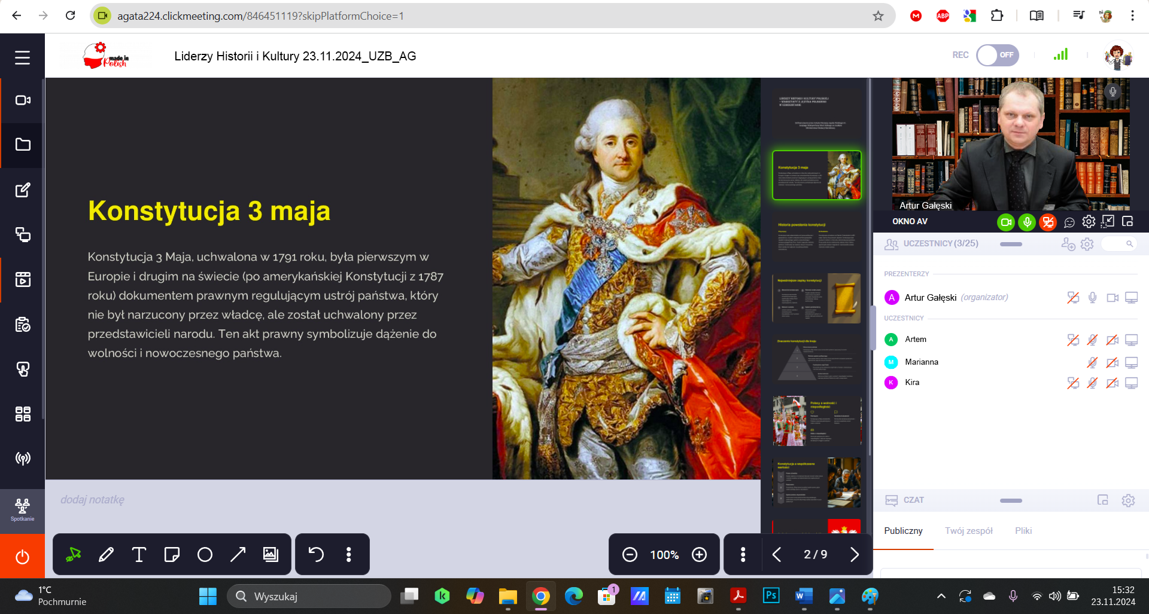Toggle the green microphone button in OKNO AV
Image resolution: width=1149 pixels, height=614 pixels.
[1027, 222]
